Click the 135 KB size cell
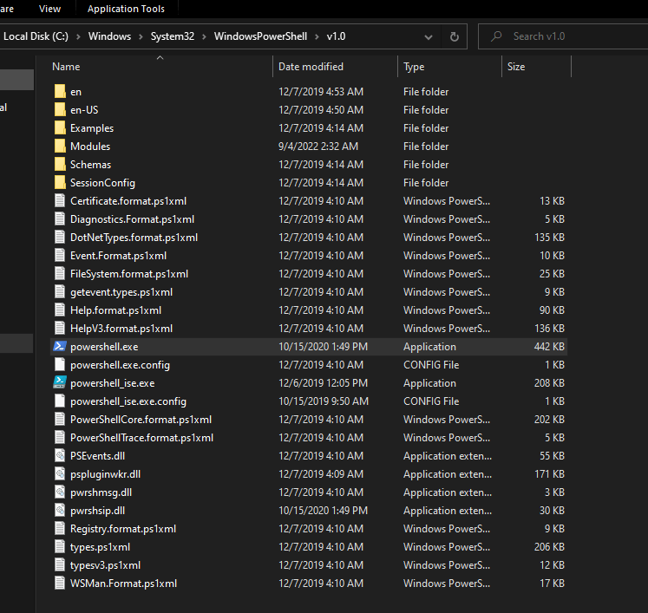 pyautogui.click(x=549, y=237)
